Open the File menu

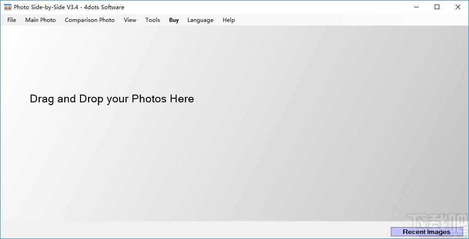click(x=12, y=20)
